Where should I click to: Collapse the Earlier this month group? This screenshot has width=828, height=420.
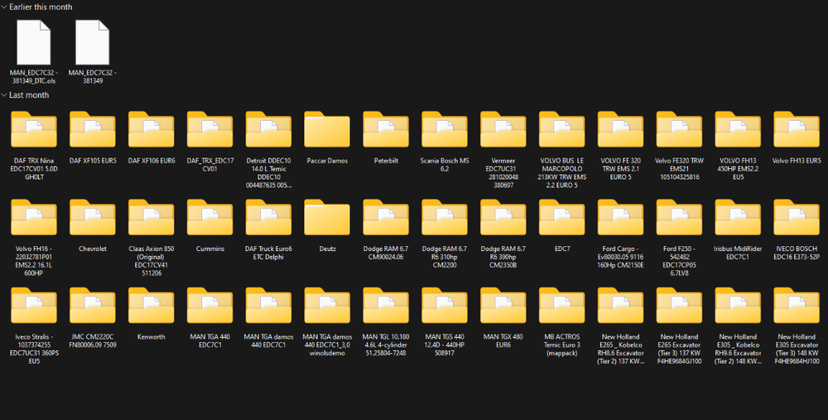pyautogui.click(x=4, y=7)
